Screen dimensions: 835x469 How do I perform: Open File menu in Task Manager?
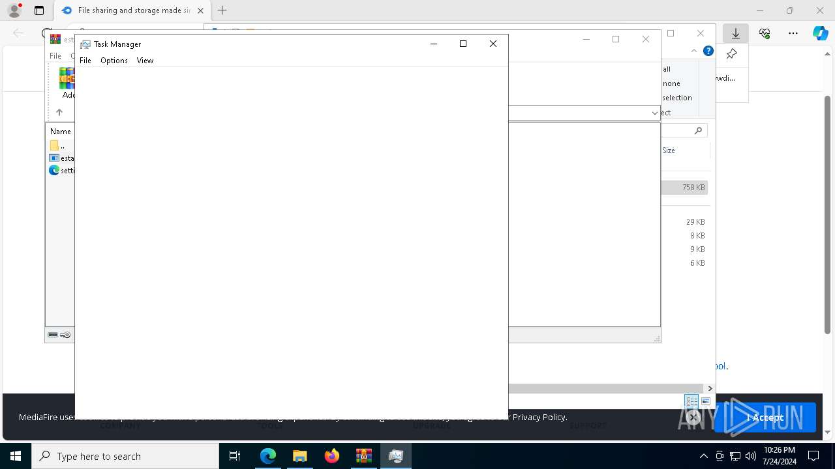coord(85,61)
